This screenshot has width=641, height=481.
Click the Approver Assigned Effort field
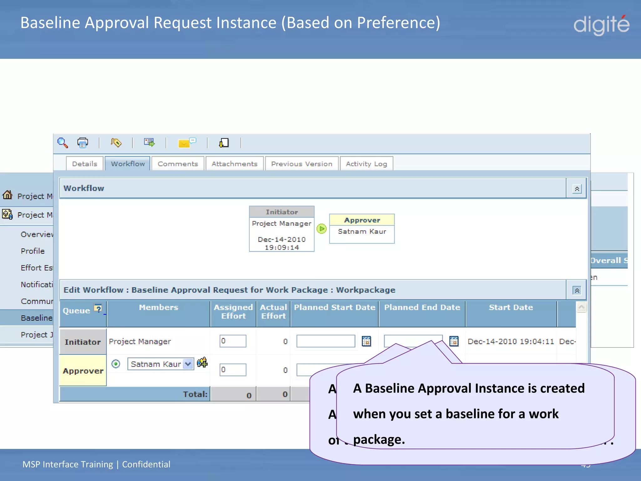pyautogui.click(x=233, y=370)
